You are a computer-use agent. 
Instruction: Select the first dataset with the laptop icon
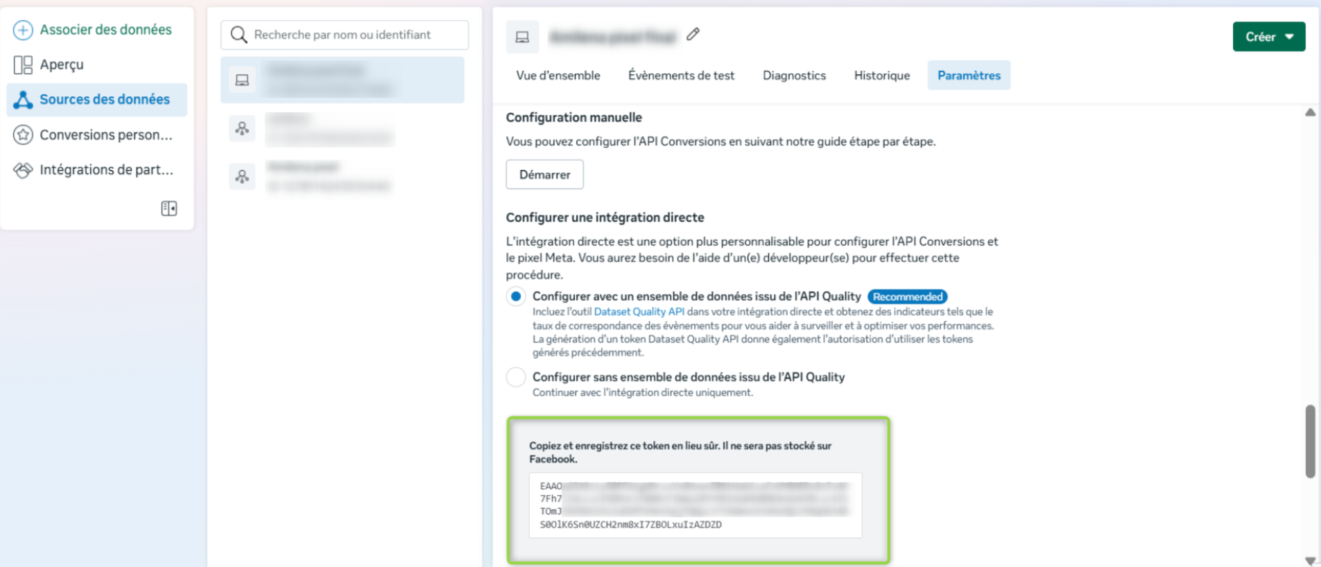pos(342,80)
